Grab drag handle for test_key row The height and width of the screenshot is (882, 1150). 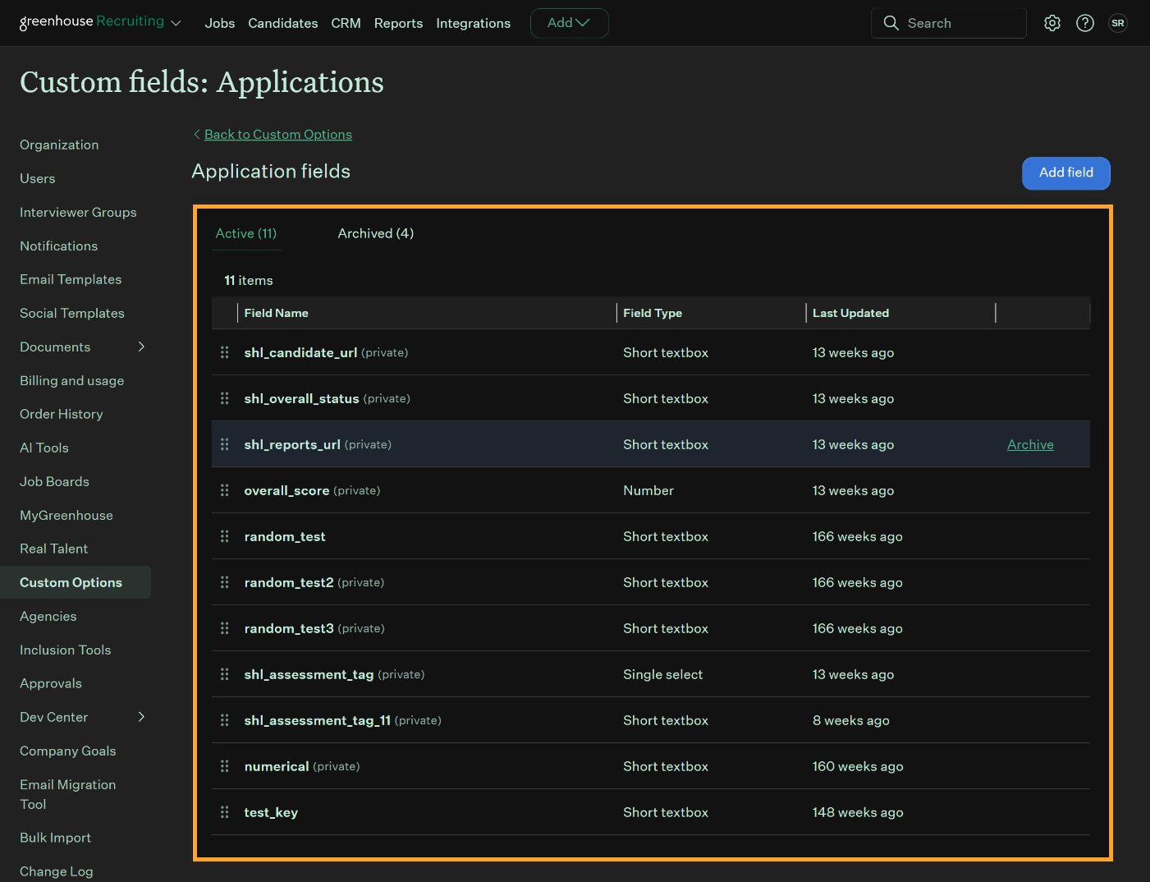click(225, 812)
